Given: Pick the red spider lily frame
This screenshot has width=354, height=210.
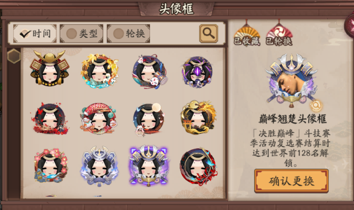Looking at the screenshot, I should tap(198, 167).
